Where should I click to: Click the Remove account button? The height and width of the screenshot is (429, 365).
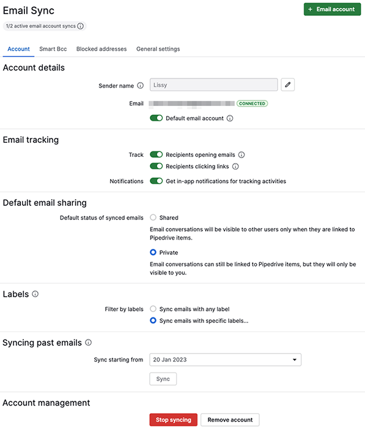pos(230,420)
